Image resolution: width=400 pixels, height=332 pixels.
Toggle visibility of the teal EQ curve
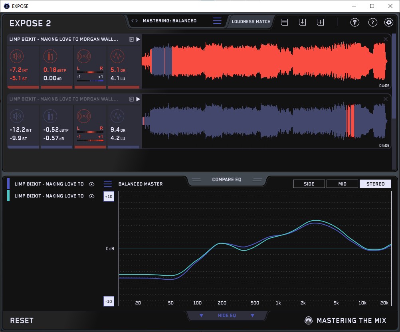pos(92,196)
